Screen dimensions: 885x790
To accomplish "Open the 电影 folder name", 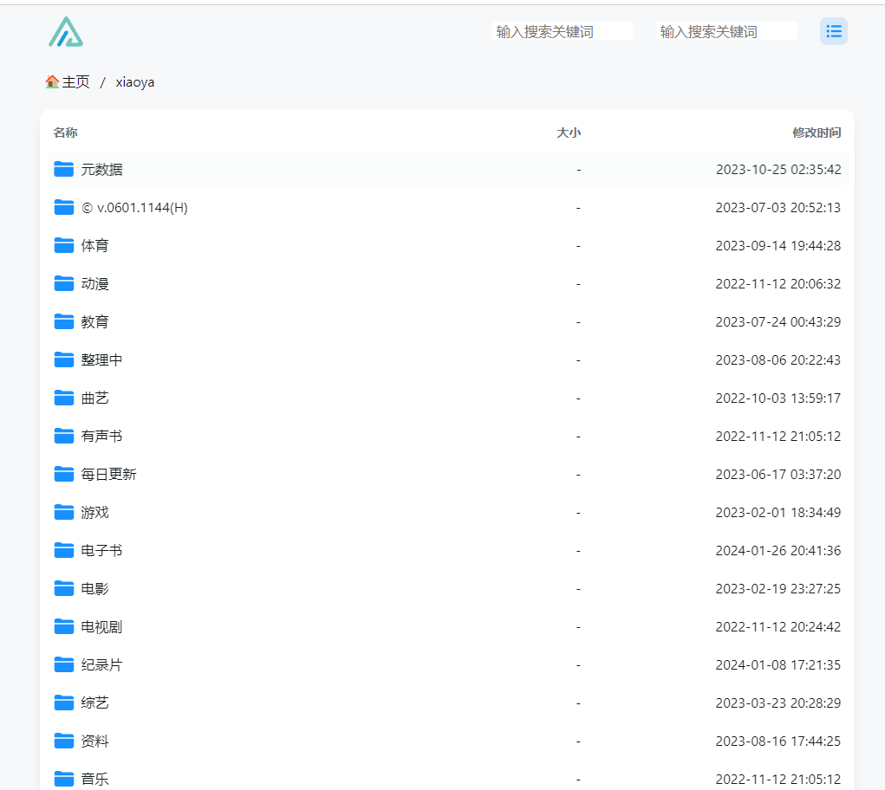I will point(94,589).
